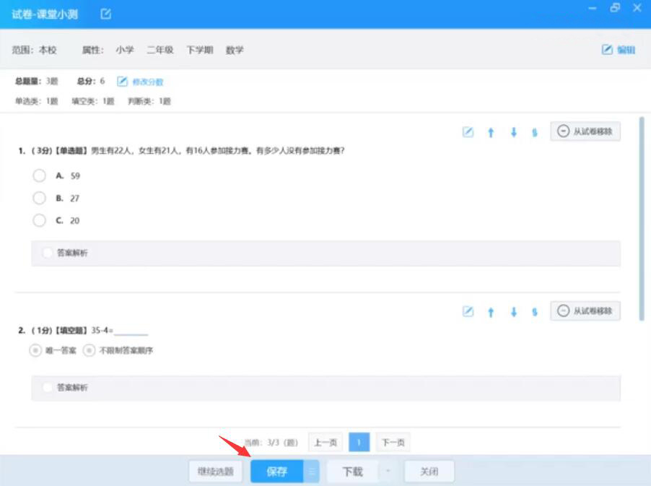The width and height of the screenshot is (651, 486).
Task: Click the 编辑 edit link for attributes
Action: 619,50
